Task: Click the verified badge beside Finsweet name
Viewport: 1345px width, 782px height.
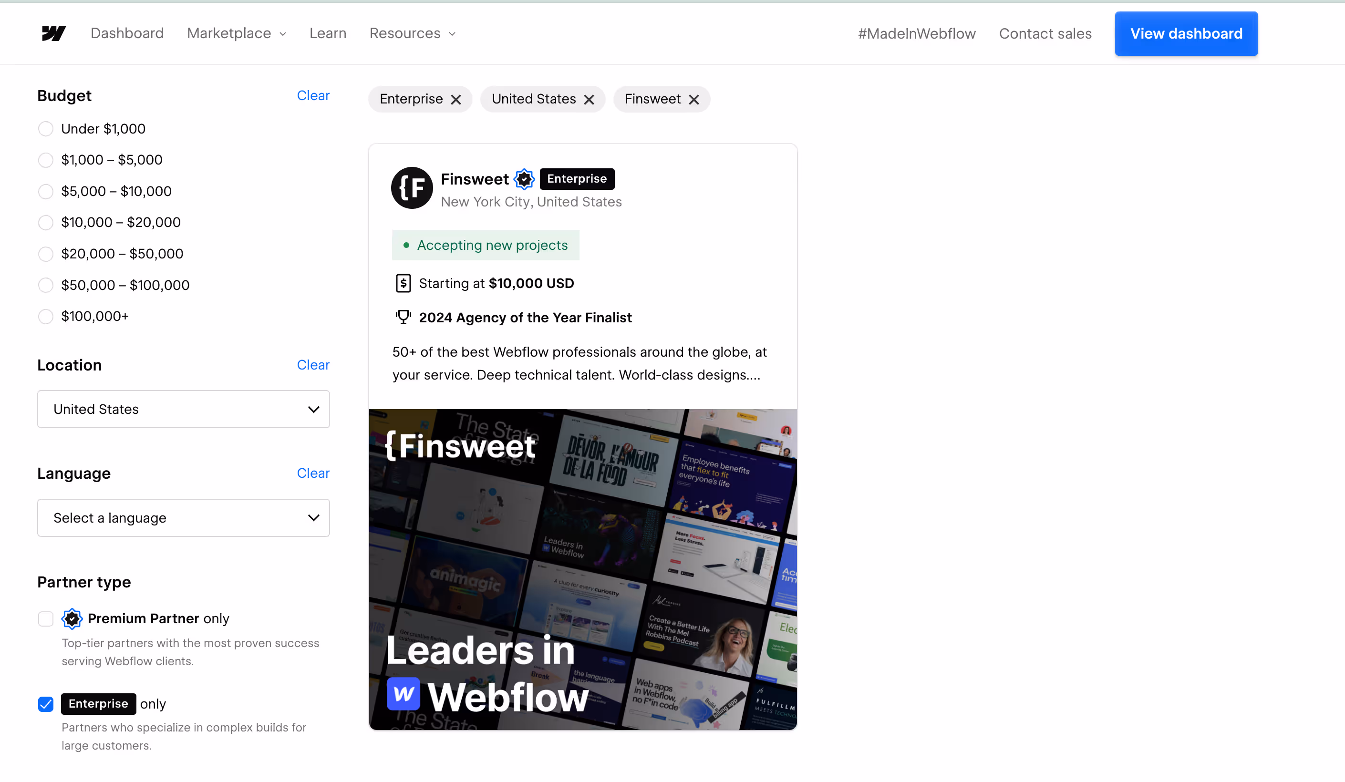Action: point(524,179)
